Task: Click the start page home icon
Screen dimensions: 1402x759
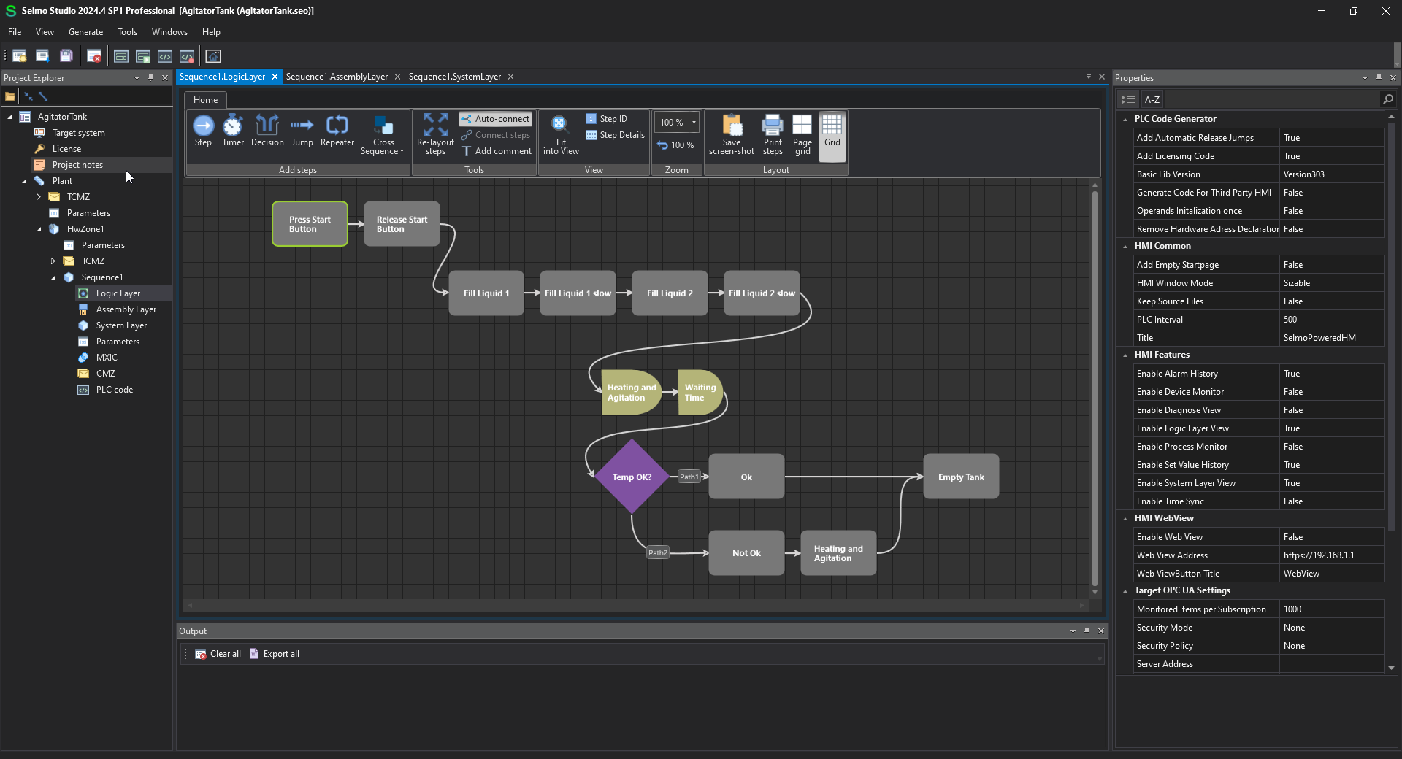Action: (x=213, y=56)
